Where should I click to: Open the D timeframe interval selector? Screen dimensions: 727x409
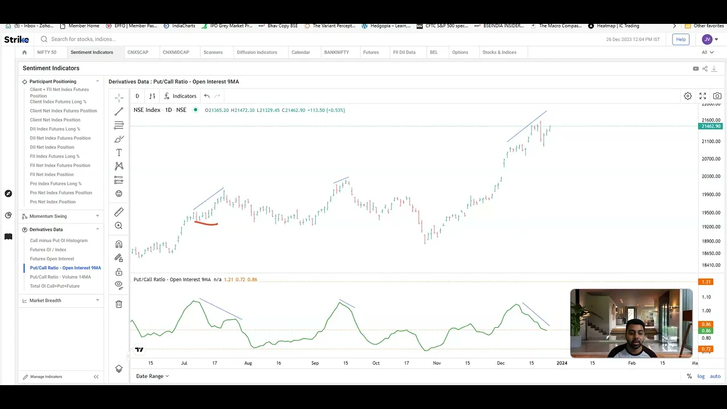coord(137,96)
